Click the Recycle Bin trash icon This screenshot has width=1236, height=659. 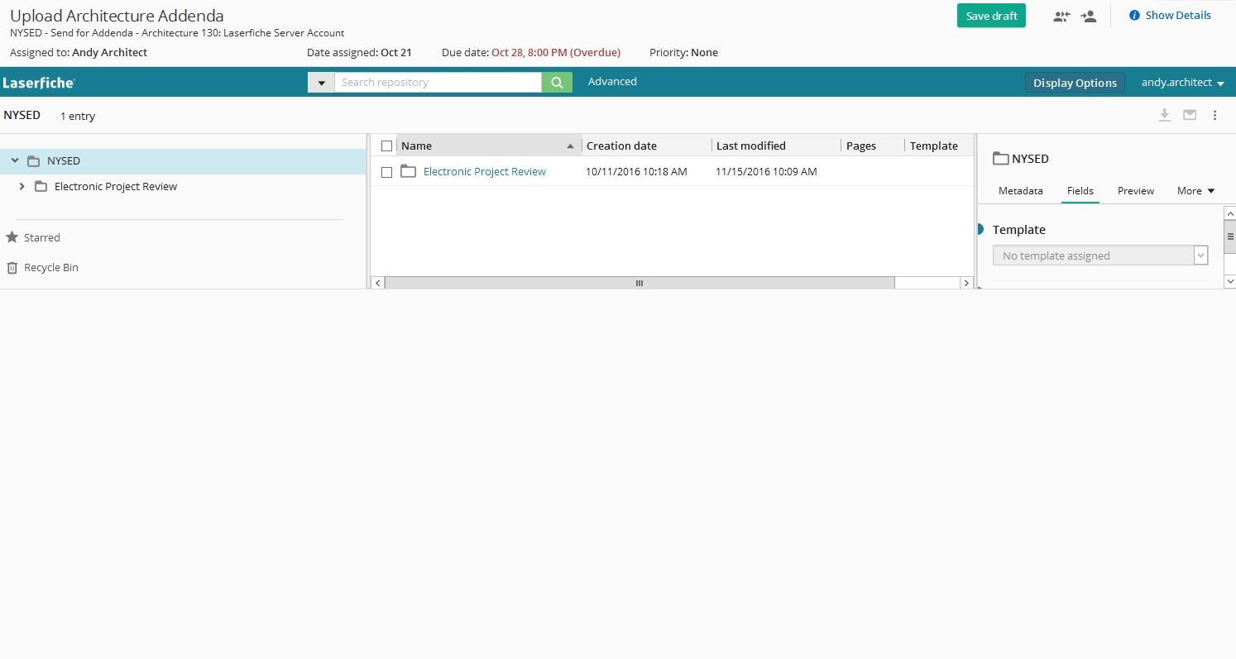point(12,268)
